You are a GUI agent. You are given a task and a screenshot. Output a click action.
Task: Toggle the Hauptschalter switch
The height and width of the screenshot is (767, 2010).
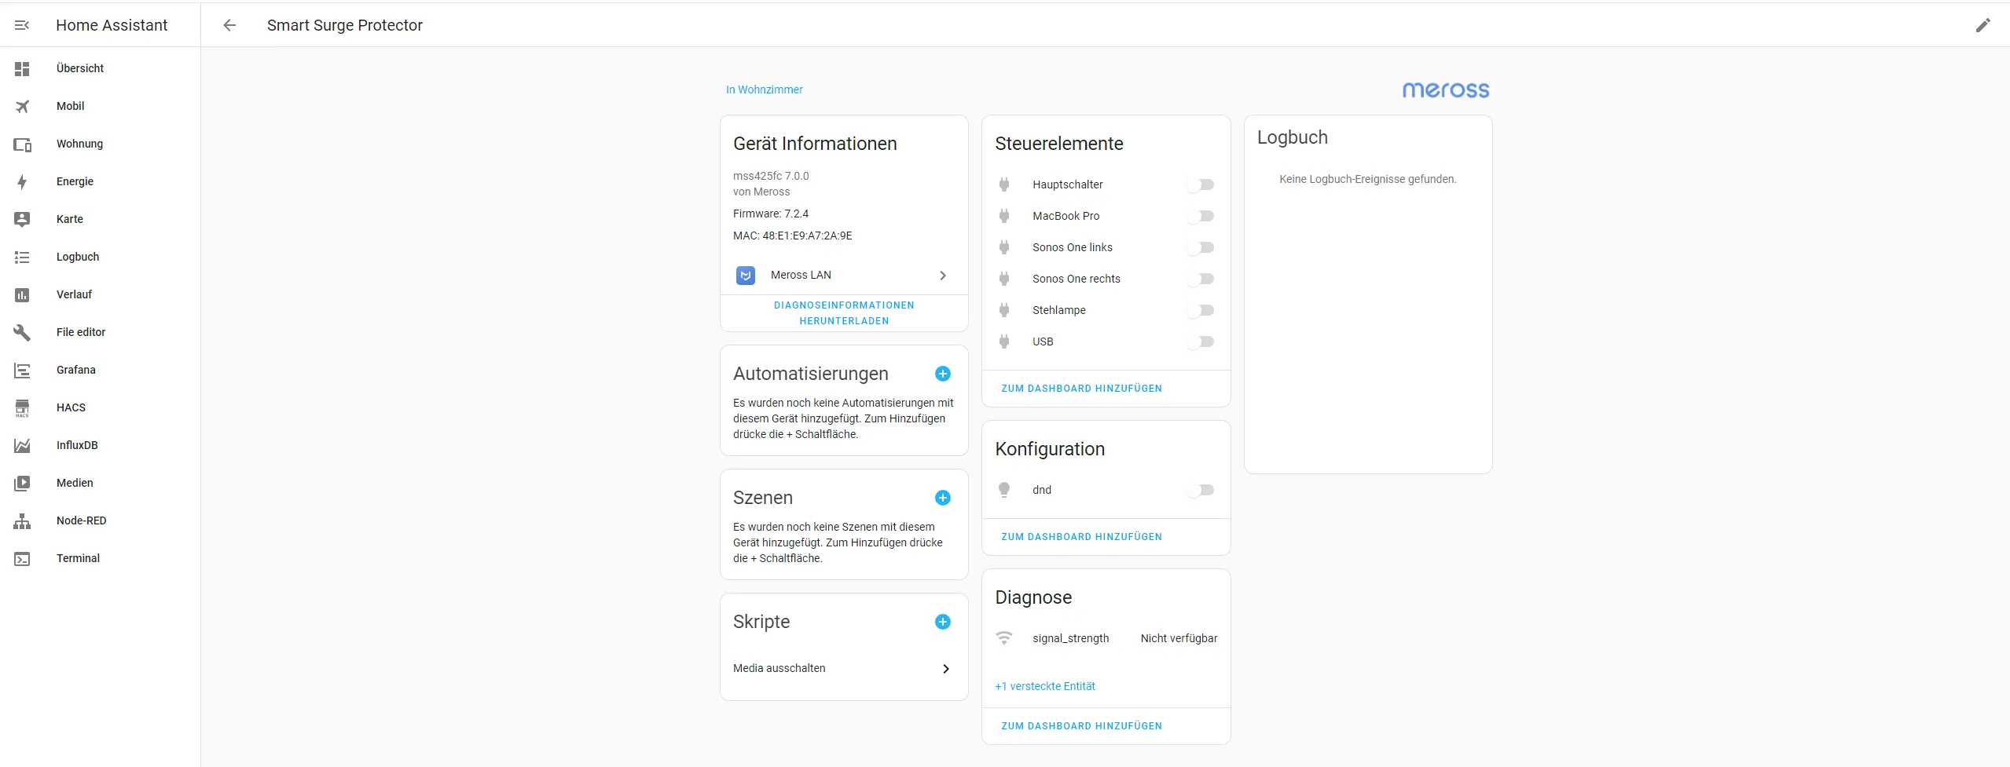coord(1201,184)
